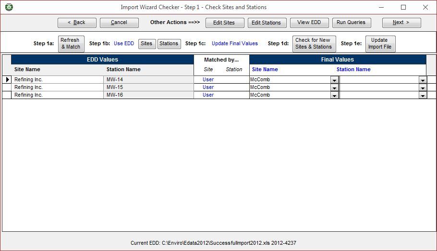This screenshot has width=437, height=251.
Task: Click the Sites button in Step 1b
Action: [147, 44]
